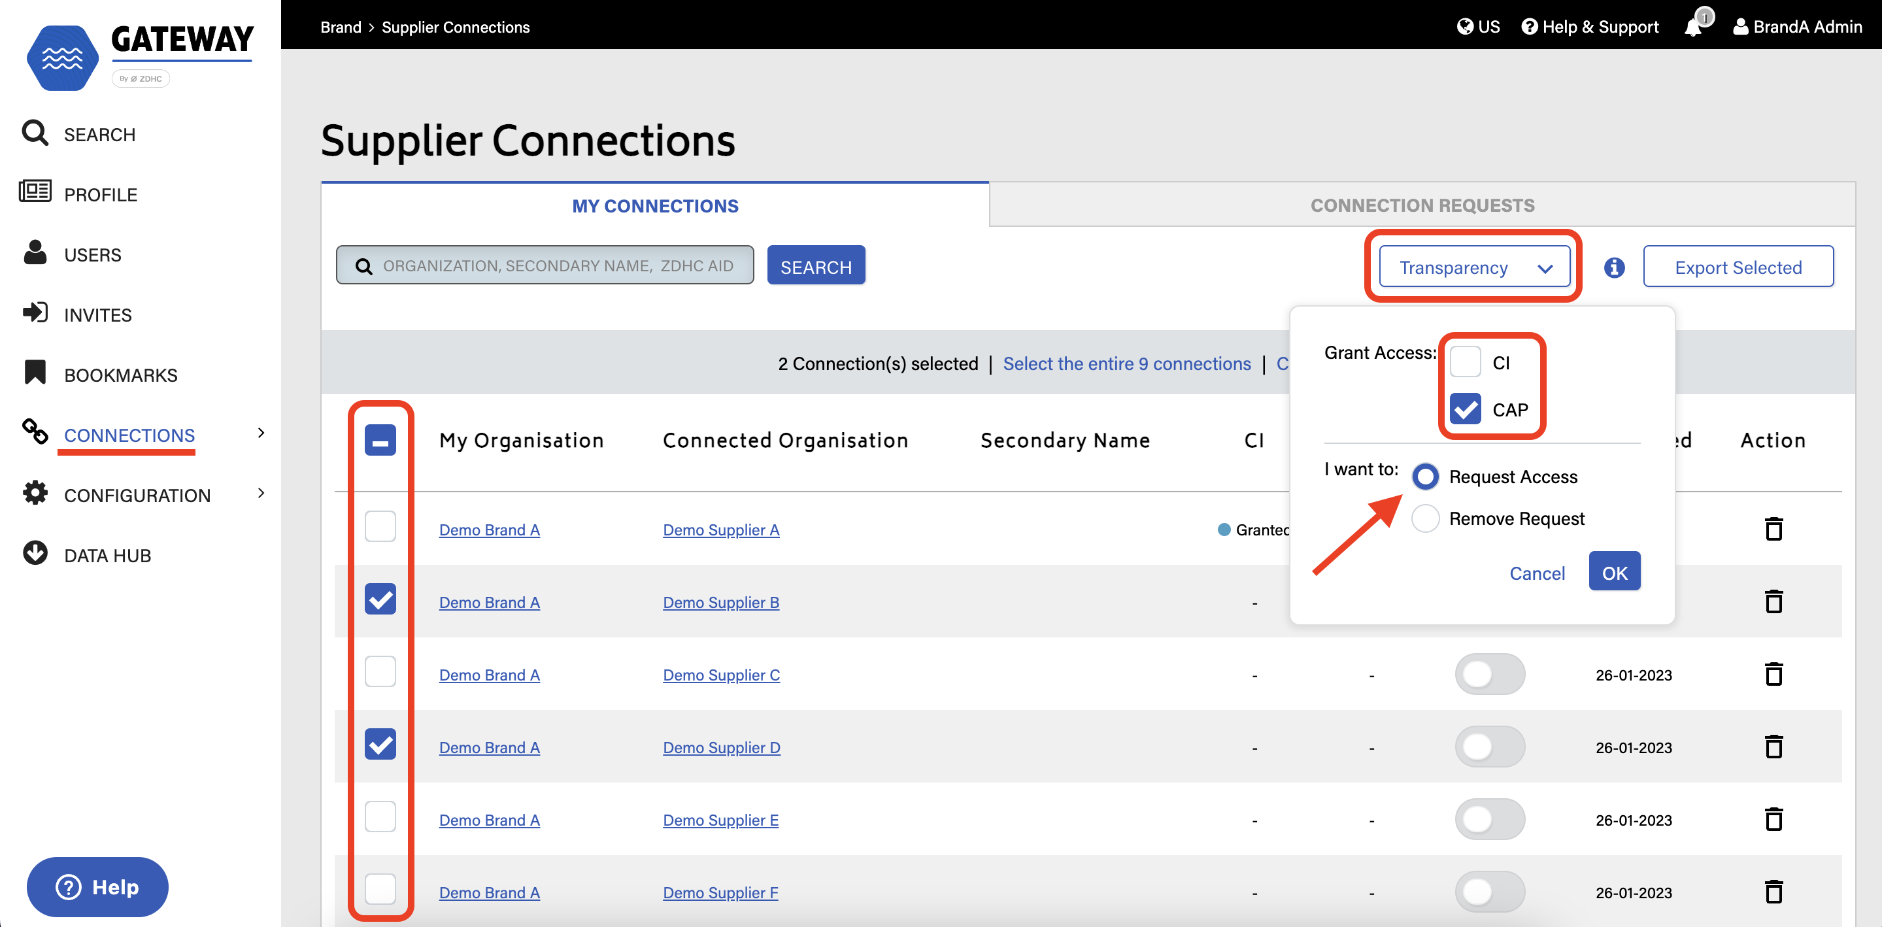Open the Users menu item

(x=92, y=254)
